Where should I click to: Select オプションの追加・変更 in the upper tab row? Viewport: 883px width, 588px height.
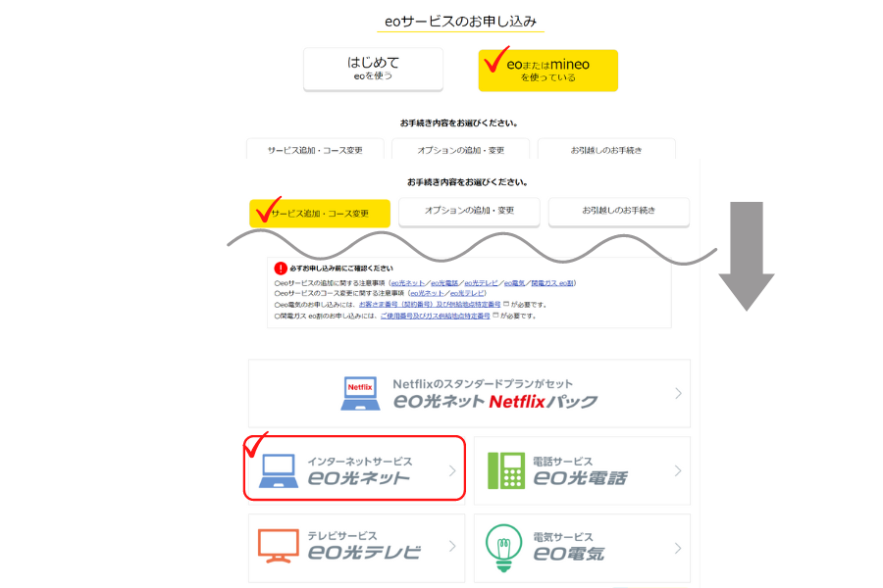pos(461,149)
